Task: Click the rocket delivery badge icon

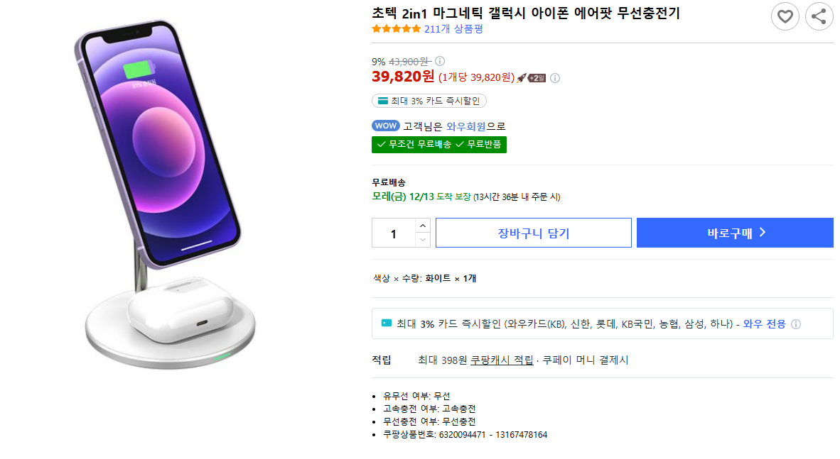Action: tap(531, 78)
